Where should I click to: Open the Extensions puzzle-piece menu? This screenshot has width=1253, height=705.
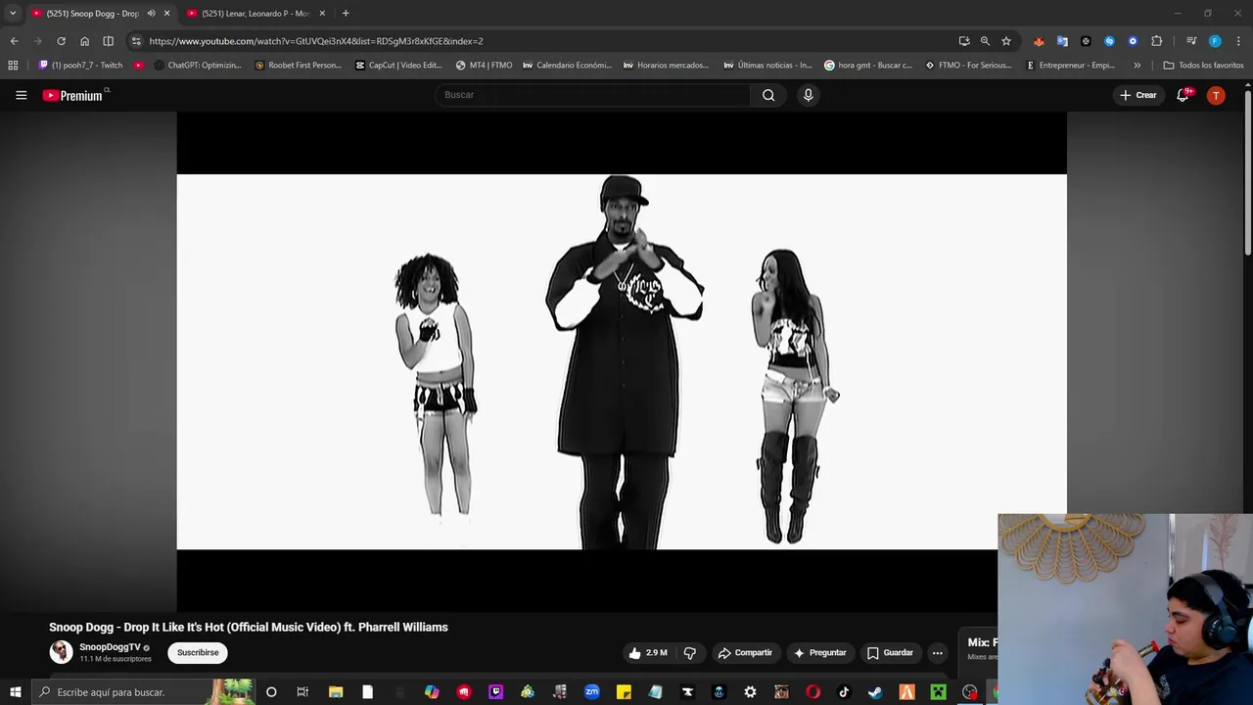click(1157, 41)
